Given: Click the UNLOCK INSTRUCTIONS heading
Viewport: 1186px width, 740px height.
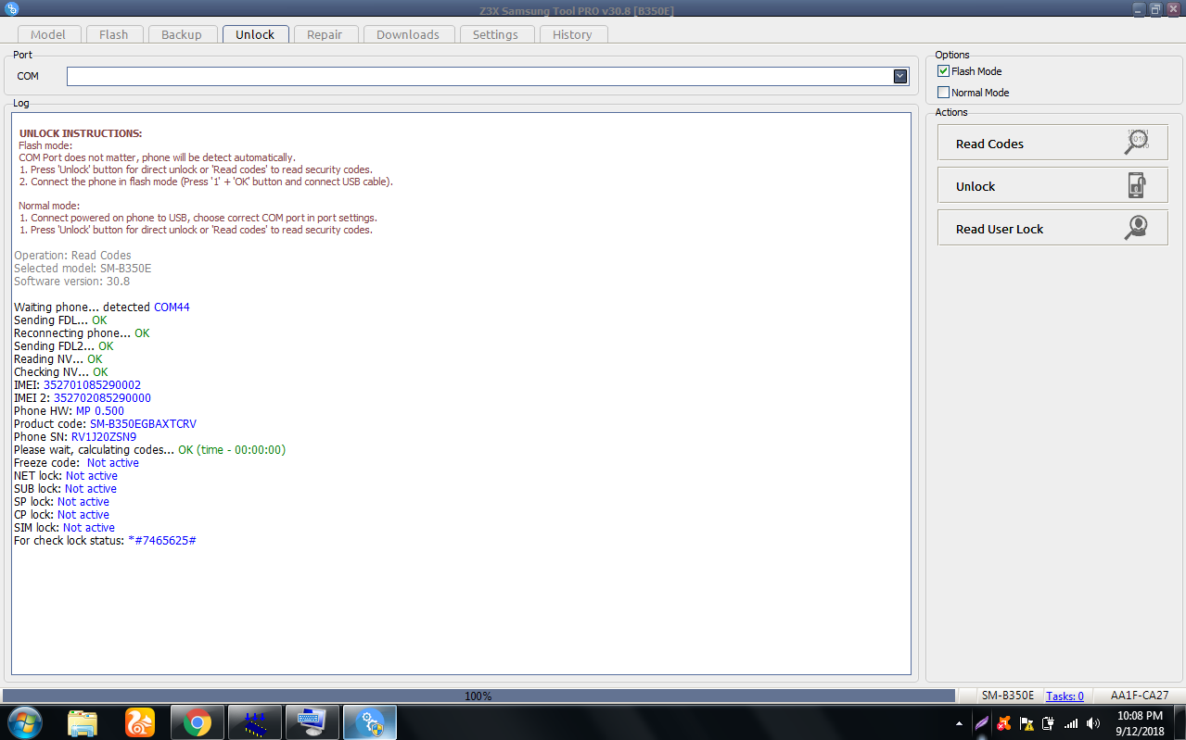Looking at the screenshot, I should point(81,133).
